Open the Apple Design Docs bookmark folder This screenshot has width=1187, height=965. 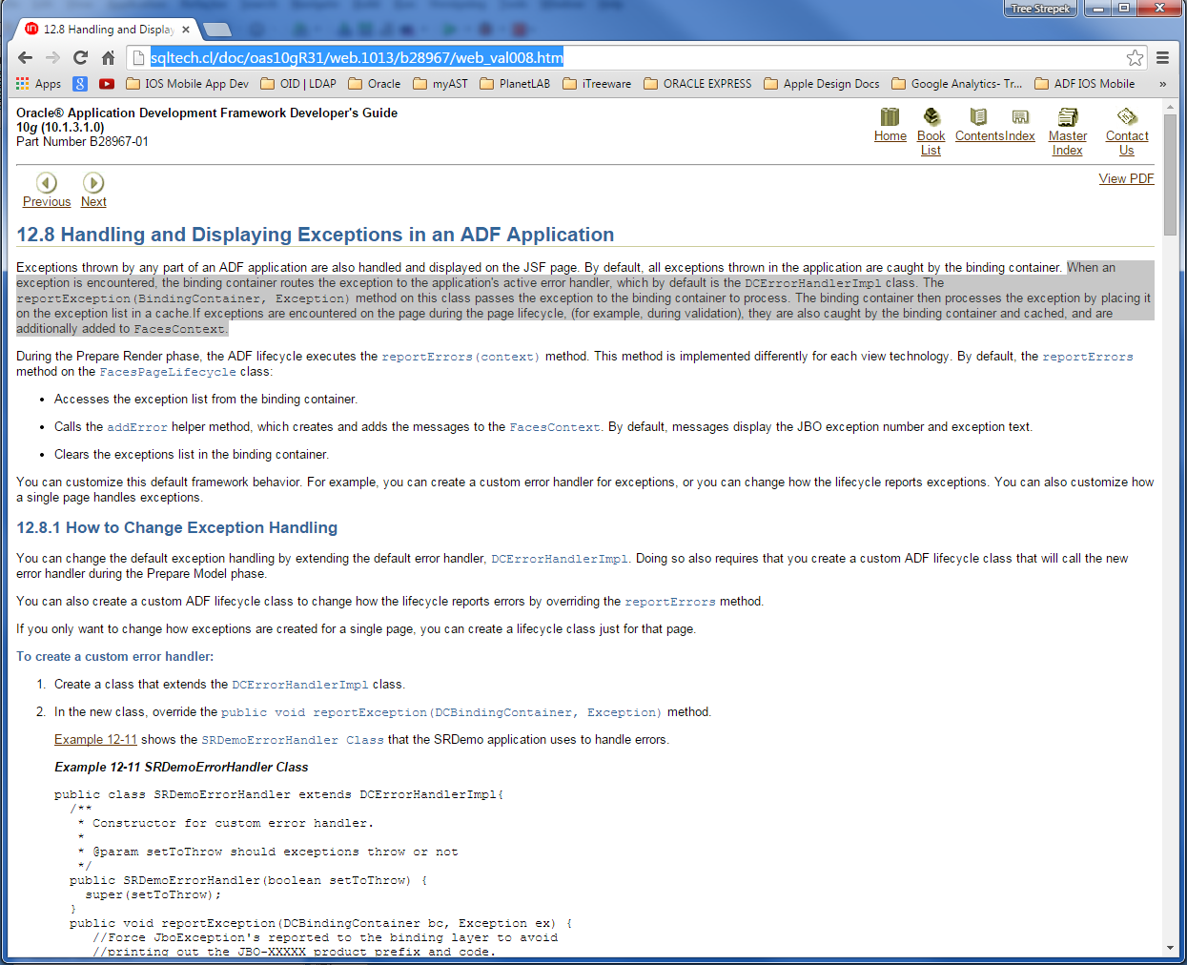[x=822, y=84]
